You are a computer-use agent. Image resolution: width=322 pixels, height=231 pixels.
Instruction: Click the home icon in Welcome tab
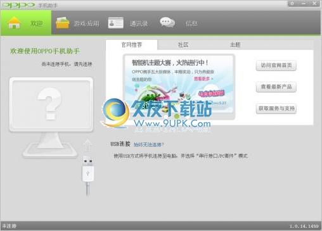pos(14,23)
